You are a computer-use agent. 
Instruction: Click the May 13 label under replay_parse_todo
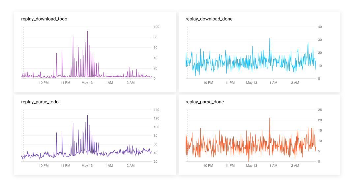pos(87,166)
